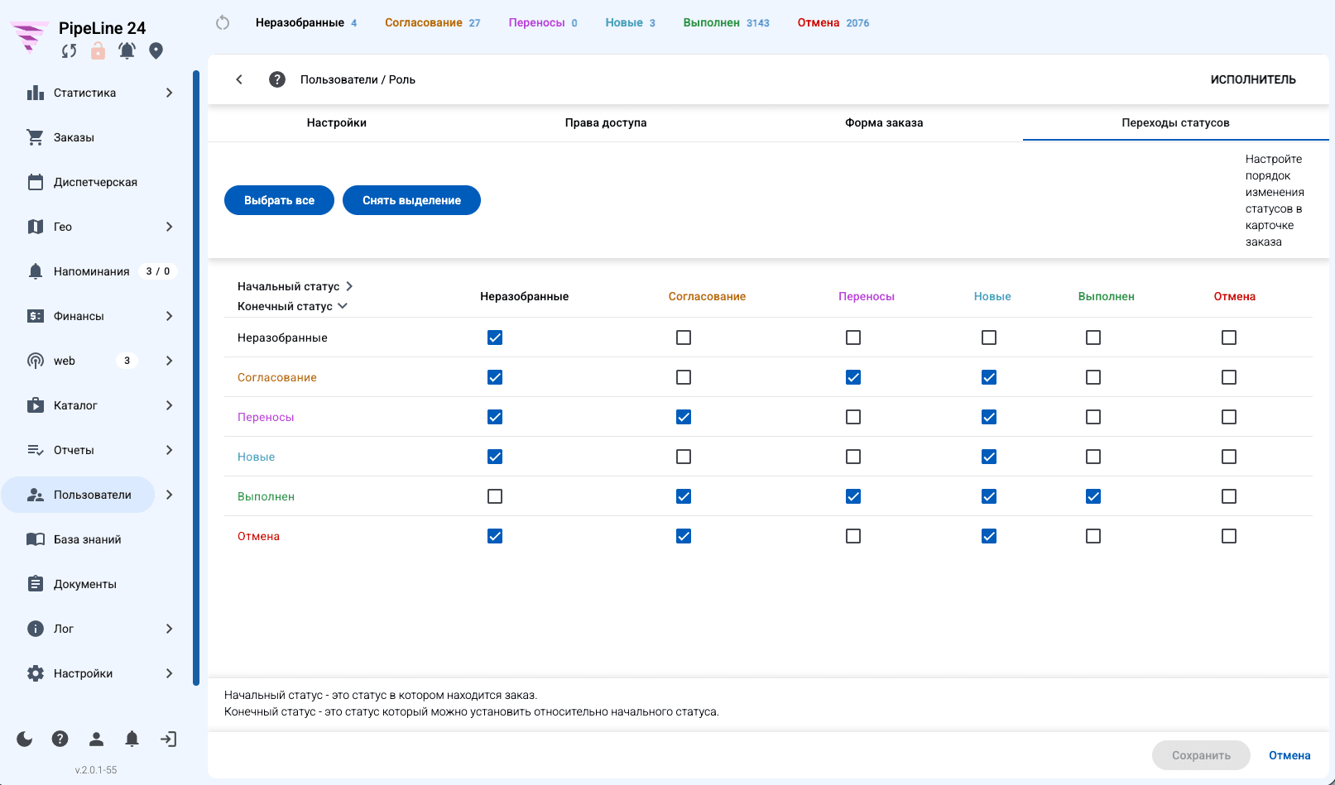Toggle dark mode moon icon
Screen dimensions: 1335x785
pos(25,739)
